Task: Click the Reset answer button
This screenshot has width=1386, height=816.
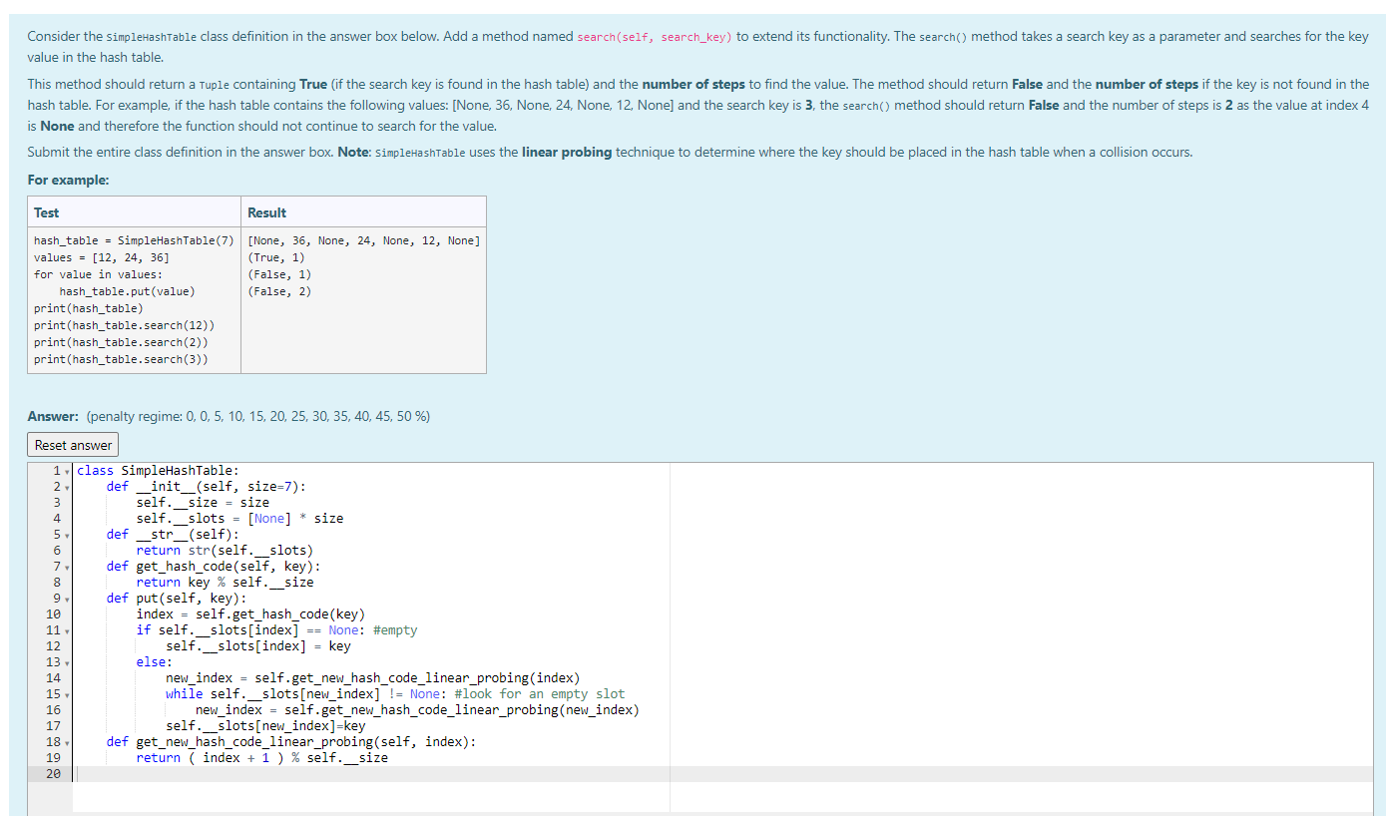Action: click(x=72, y=444)
